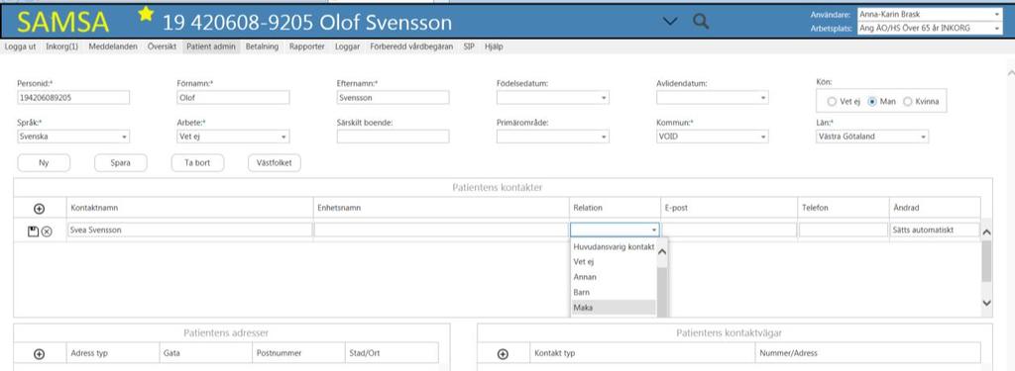Delete the Svea Svensson contact row
The width and height of the screenshot is (1015, 371).
pos(47,231)
